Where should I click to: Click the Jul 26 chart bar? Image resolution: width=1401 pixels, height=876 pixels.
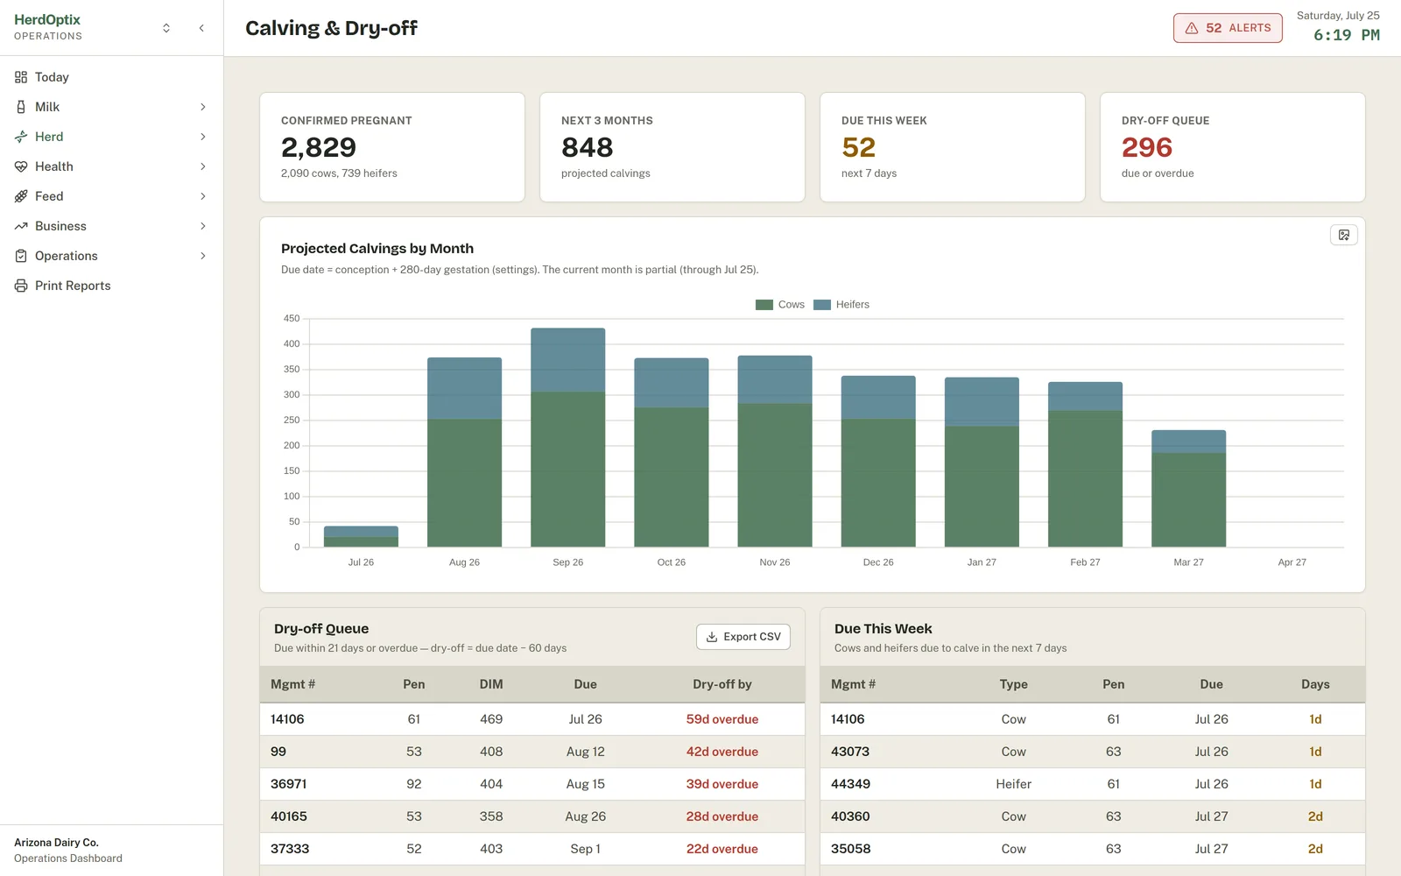tap(361, 537)
